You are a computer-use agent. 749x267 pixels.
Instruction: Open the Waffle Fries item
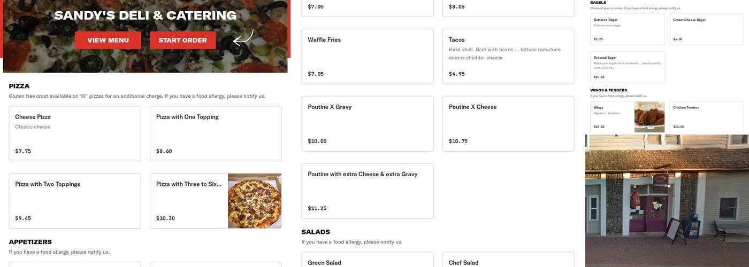point(368,56)
